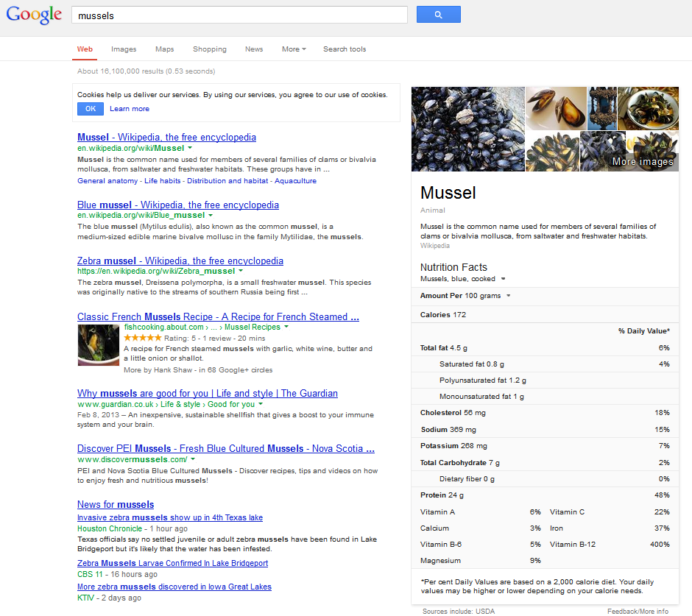The width and height of the screenshot is (692, 616).
Task: Expand arrow beside wiki/Blue_mussel URL
Action: tap(211, 216)
